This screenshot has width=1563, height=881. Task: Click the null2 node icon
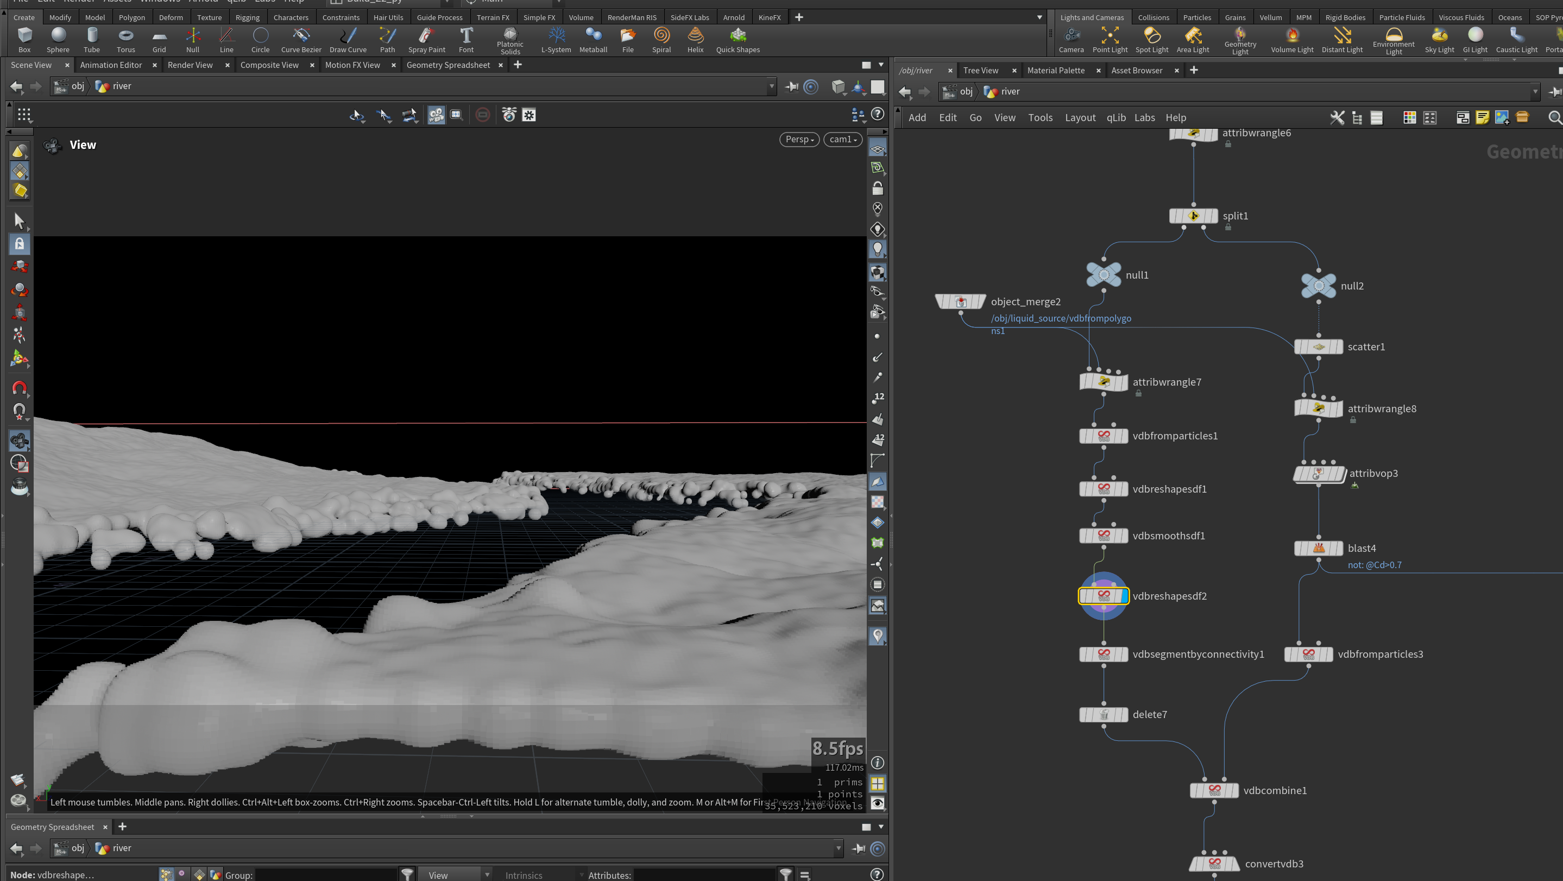pyautogui.click(x=1319, y=286)
